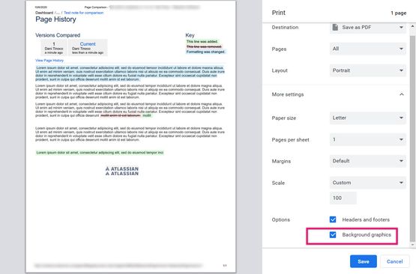Click the green highlighted added line in preview

click(x=100, y=153)
